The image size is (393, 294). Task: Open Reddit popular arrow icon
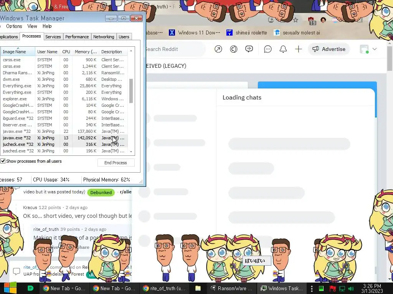click(218, 49)
